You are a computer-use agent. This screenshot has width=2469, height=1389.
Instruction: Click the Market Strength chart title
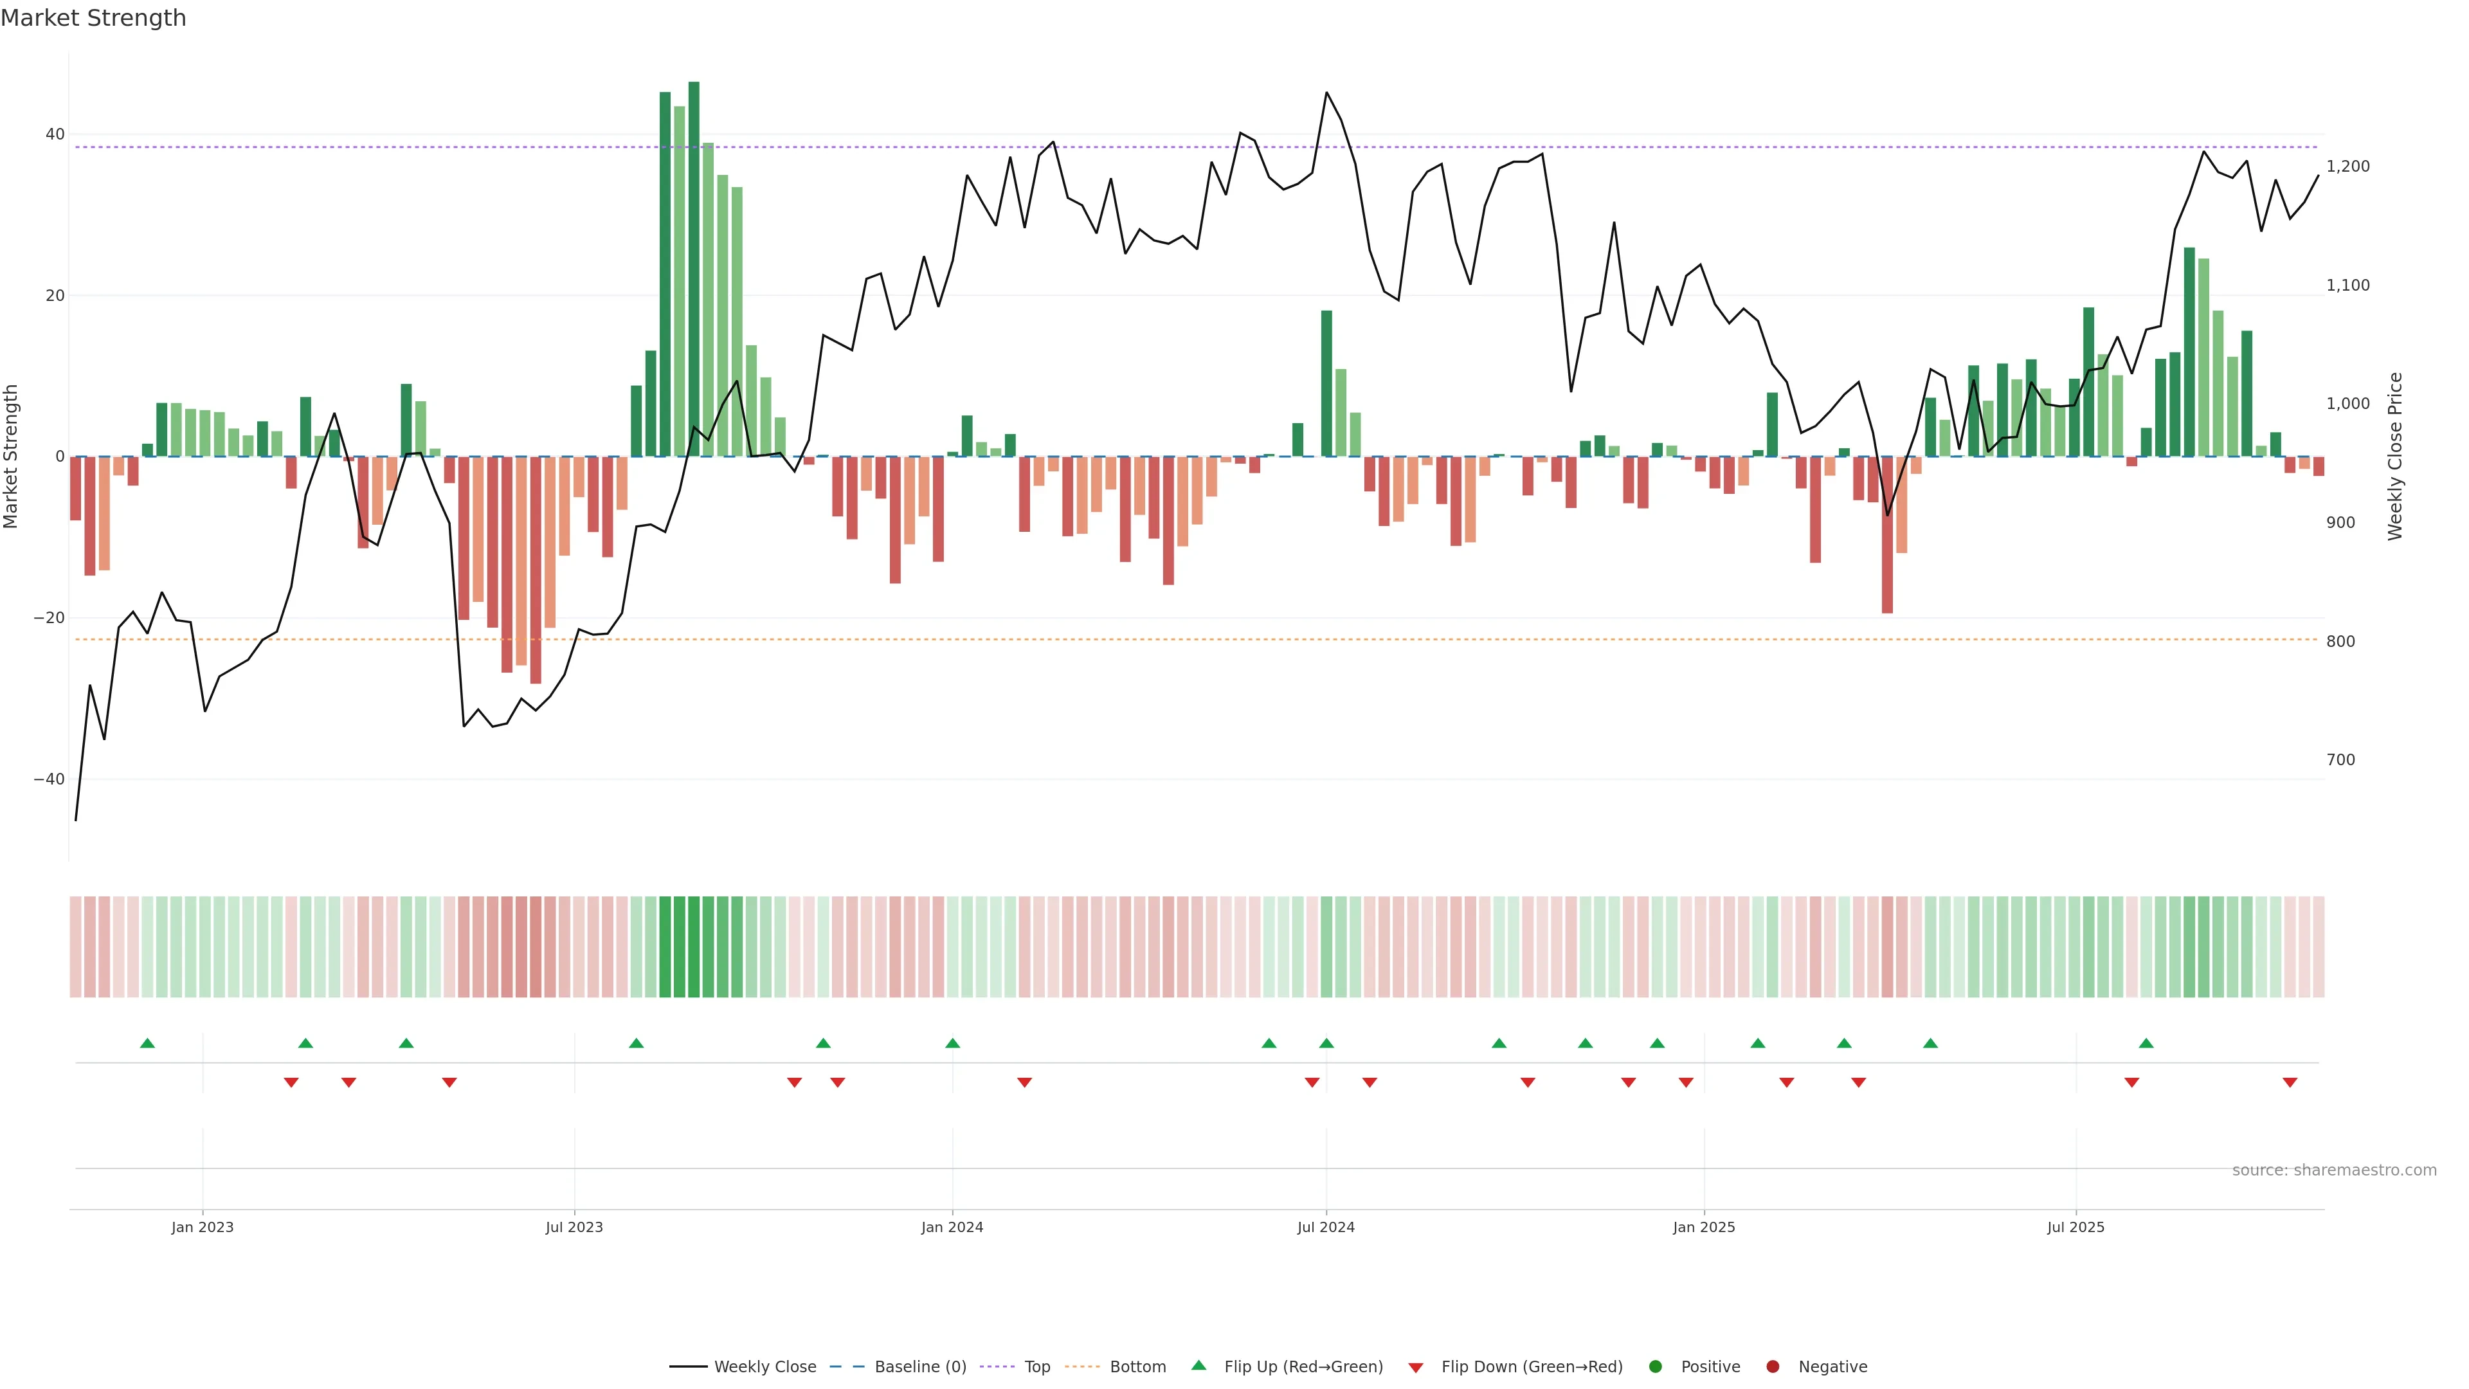[x=93, y=17]
